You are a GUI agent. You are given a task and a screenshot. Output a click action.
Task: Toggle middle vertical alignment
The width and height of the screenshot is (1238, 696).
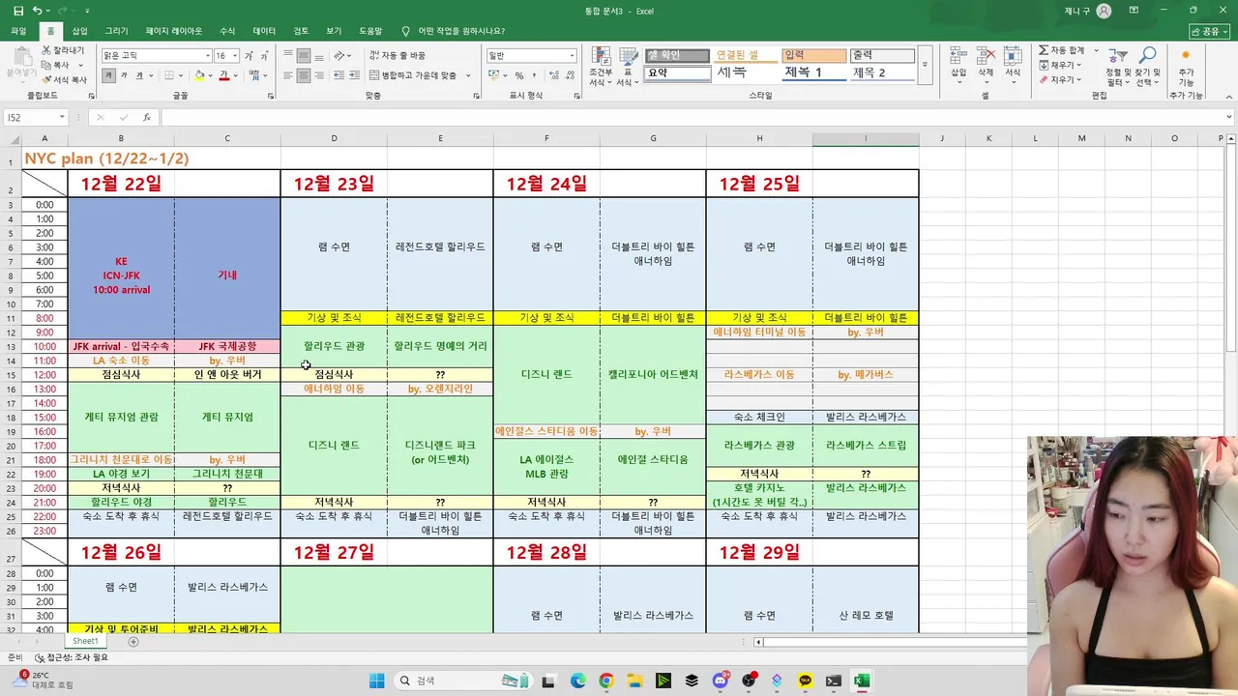[x=303, y=56]
